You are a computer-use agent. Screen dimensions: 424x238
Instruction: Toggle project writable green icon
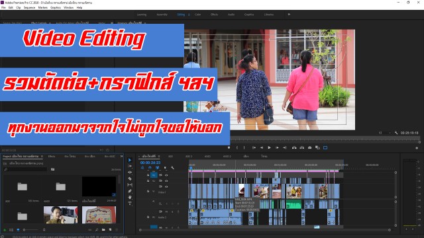(x=5, y=230)
